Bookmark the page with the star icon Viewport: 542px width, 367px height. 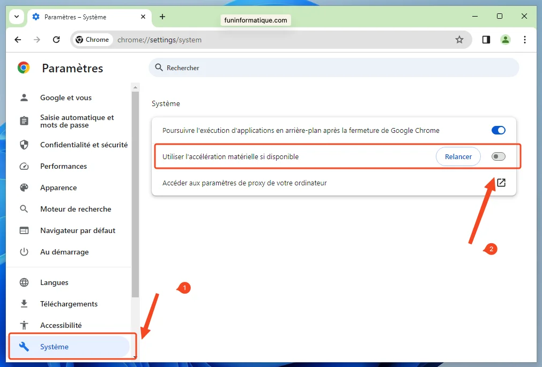[x=459, y=39]
